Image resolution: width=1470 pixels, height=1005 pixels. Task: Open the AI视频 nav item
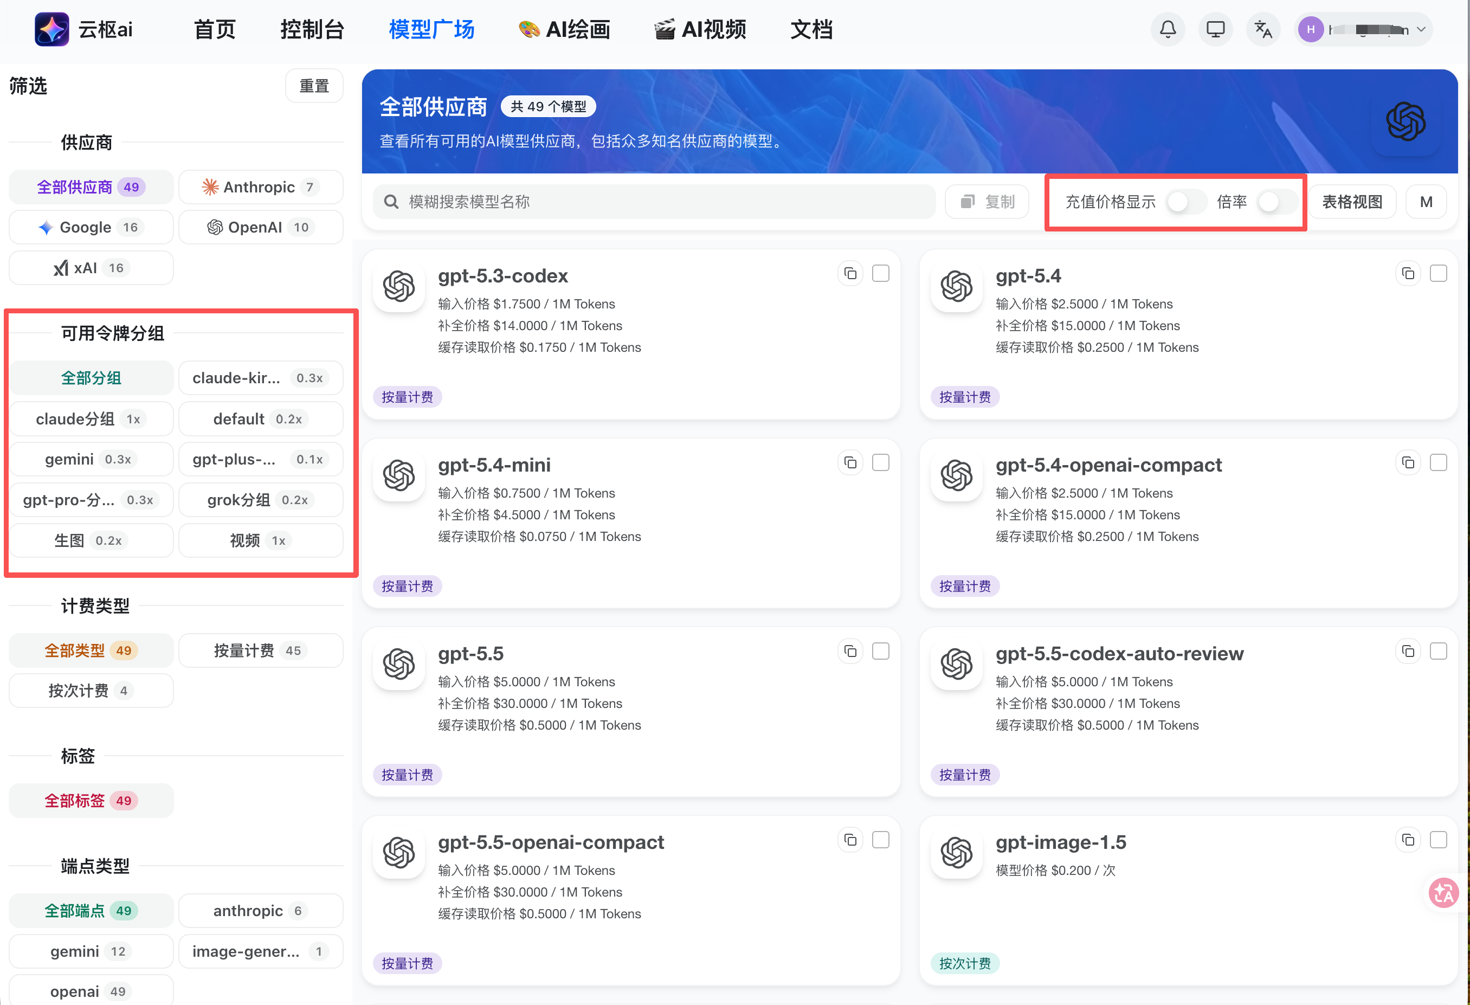700,29
